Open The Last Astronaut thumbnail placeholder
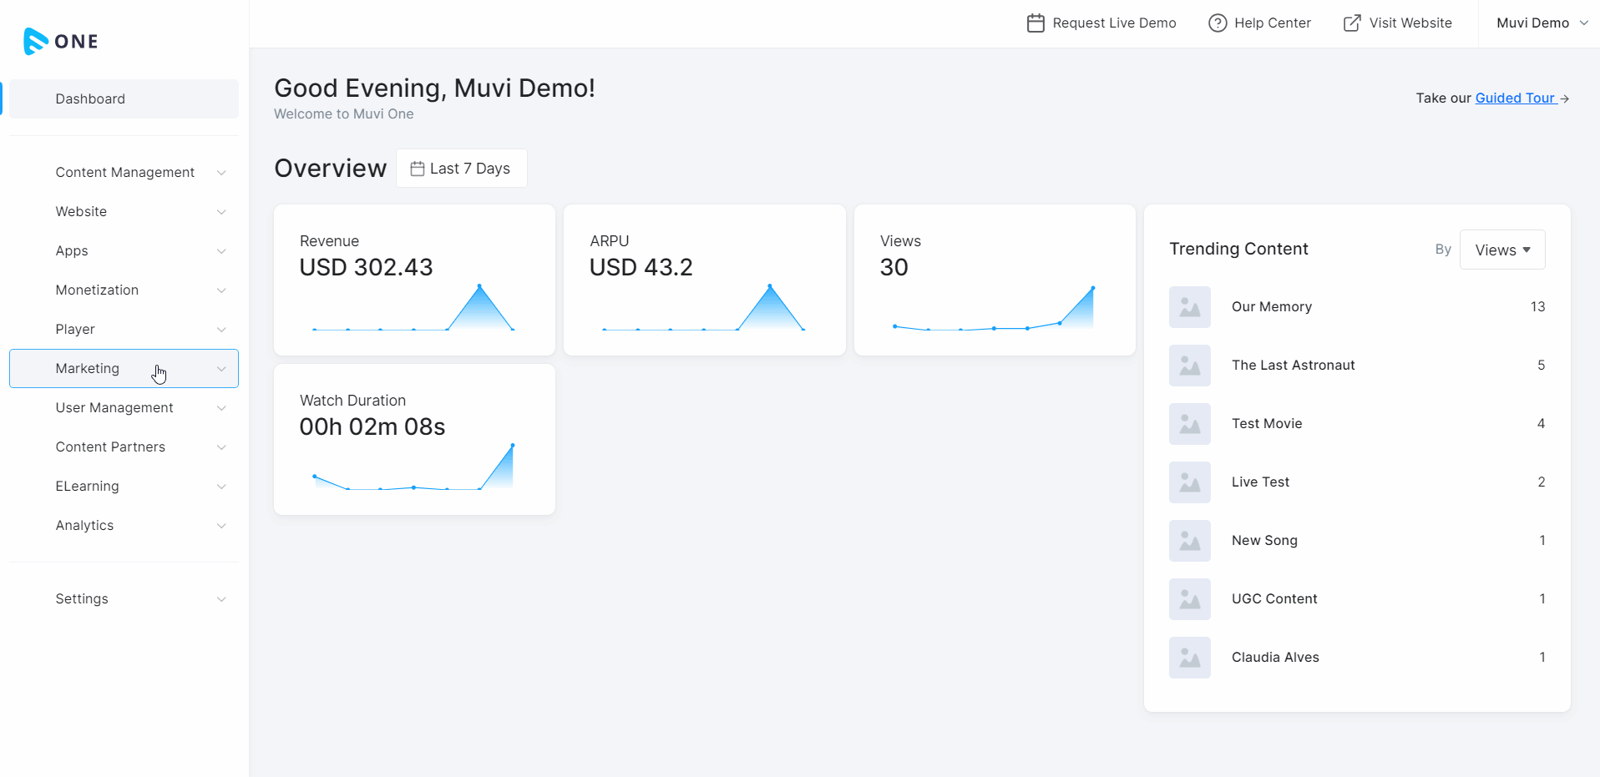This screenshot has height=777, width=1600. click(1189, 366)
